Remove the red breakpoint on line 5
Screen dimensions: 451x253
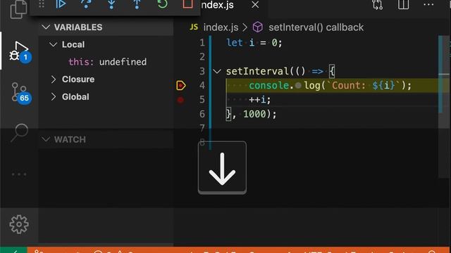pyautogui.click(x=180, y=100)
